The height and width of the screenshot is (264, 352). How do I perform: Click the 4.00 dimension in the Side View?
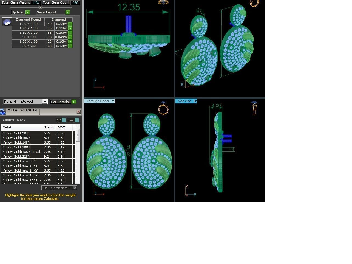pos(216,106)
